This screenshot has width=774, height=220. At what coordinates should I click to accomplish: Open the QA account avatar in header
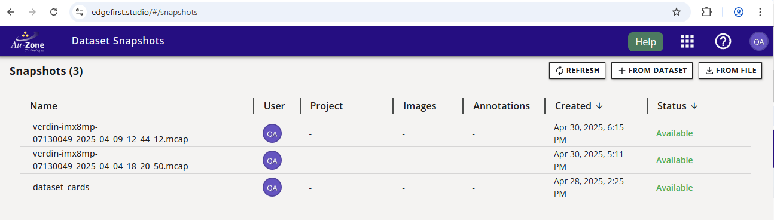758,41
